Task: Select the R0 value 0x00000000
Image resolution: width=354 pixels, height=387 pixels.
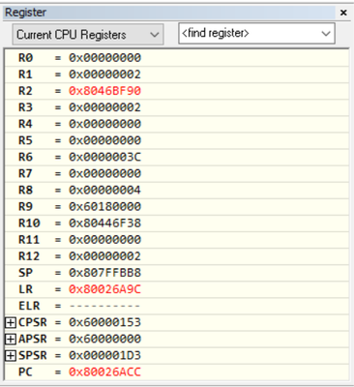Action: click(104, 58)
